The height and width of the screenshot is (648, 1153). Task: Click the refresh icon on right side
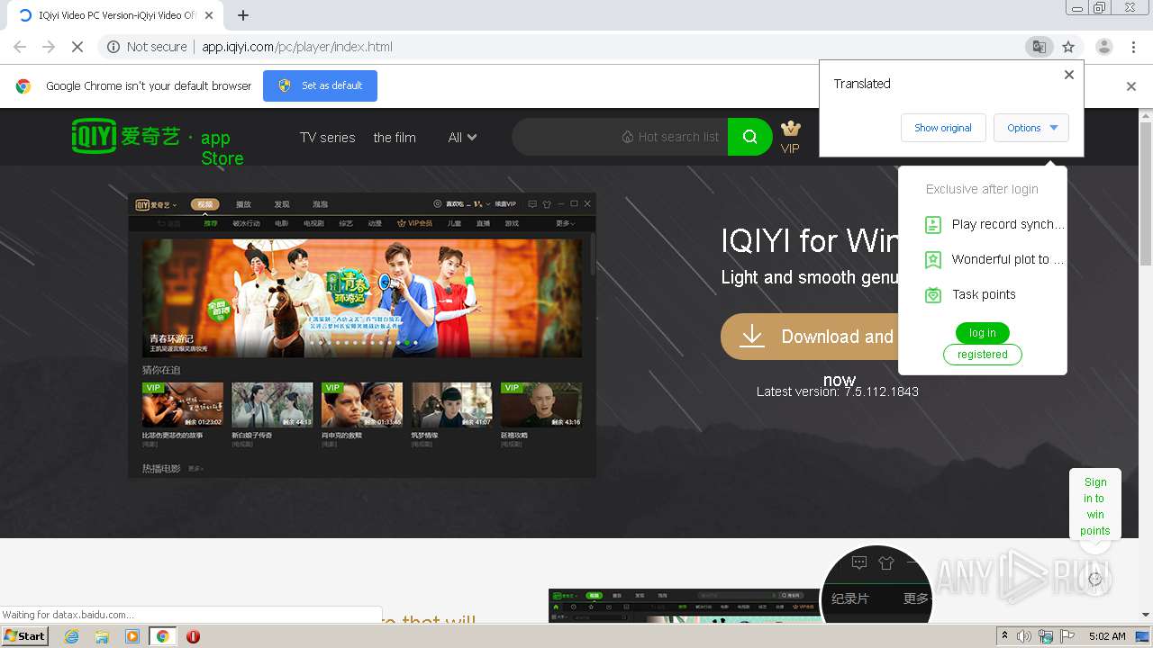tap(1094, 579)
